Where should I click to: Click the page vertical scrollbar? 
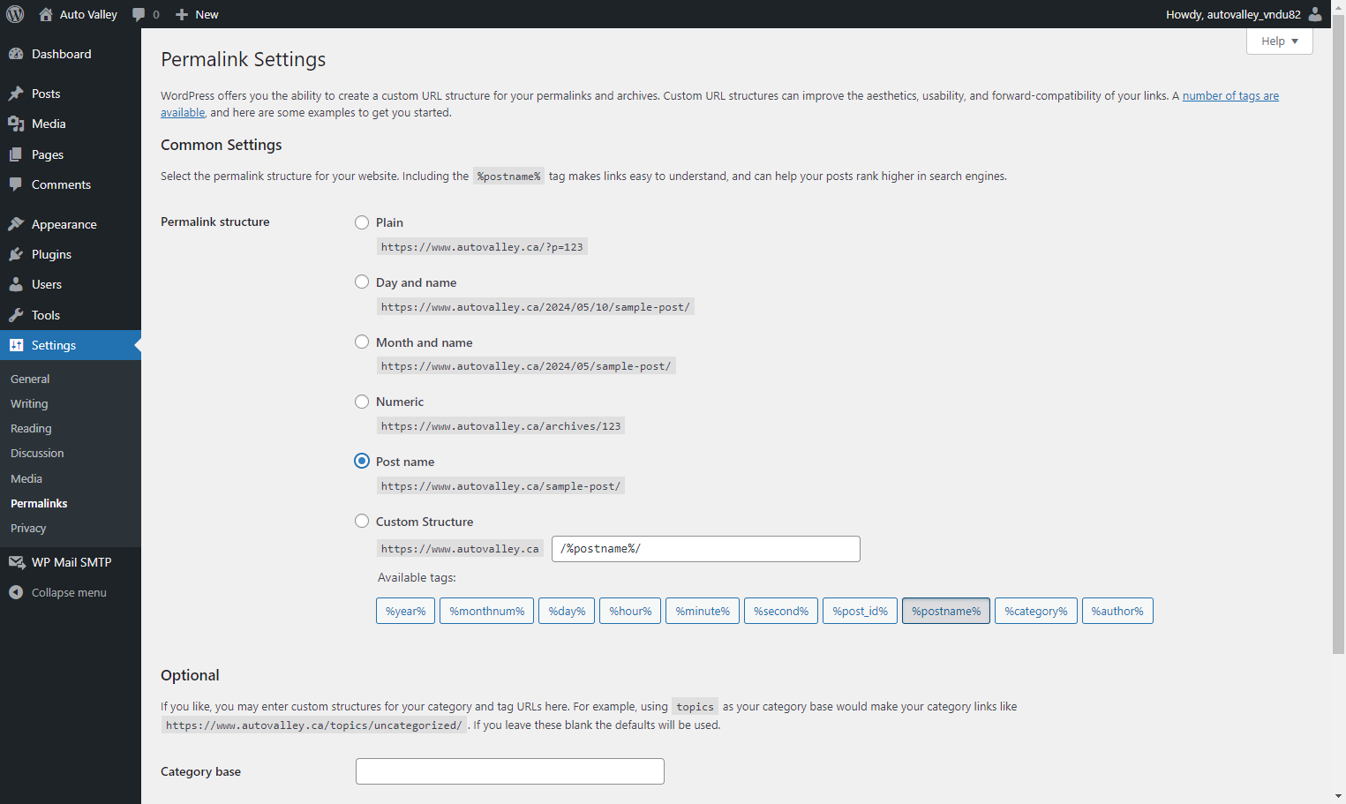(1339, 335)
